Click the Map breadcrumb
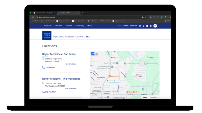 click(x=88, y=37)
